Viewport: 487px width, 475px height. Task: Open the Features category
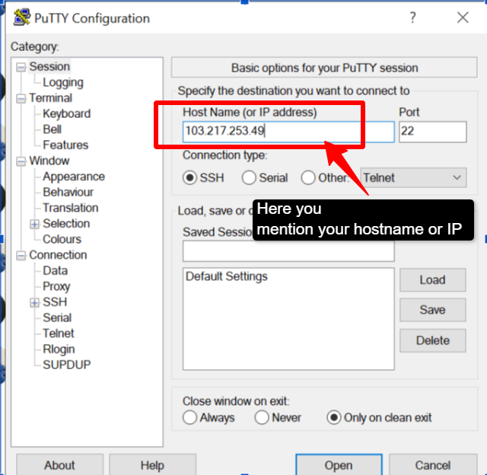65,145
